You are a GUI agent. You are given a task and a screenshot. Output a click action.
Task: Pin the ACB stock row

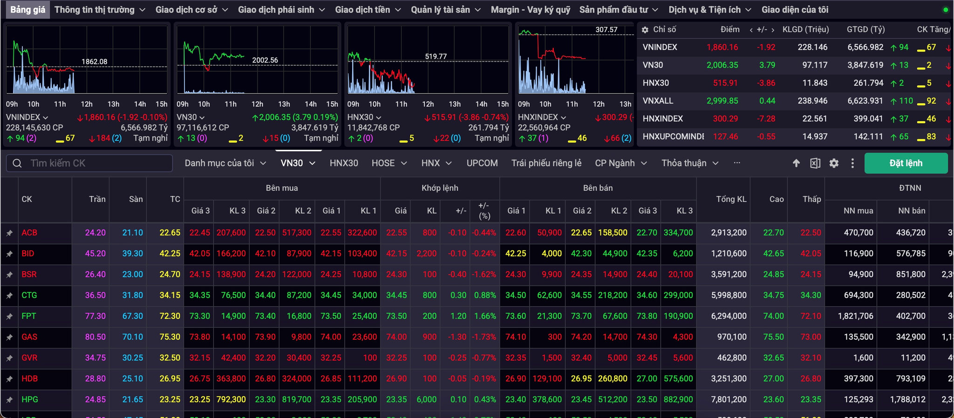(9, 233)
